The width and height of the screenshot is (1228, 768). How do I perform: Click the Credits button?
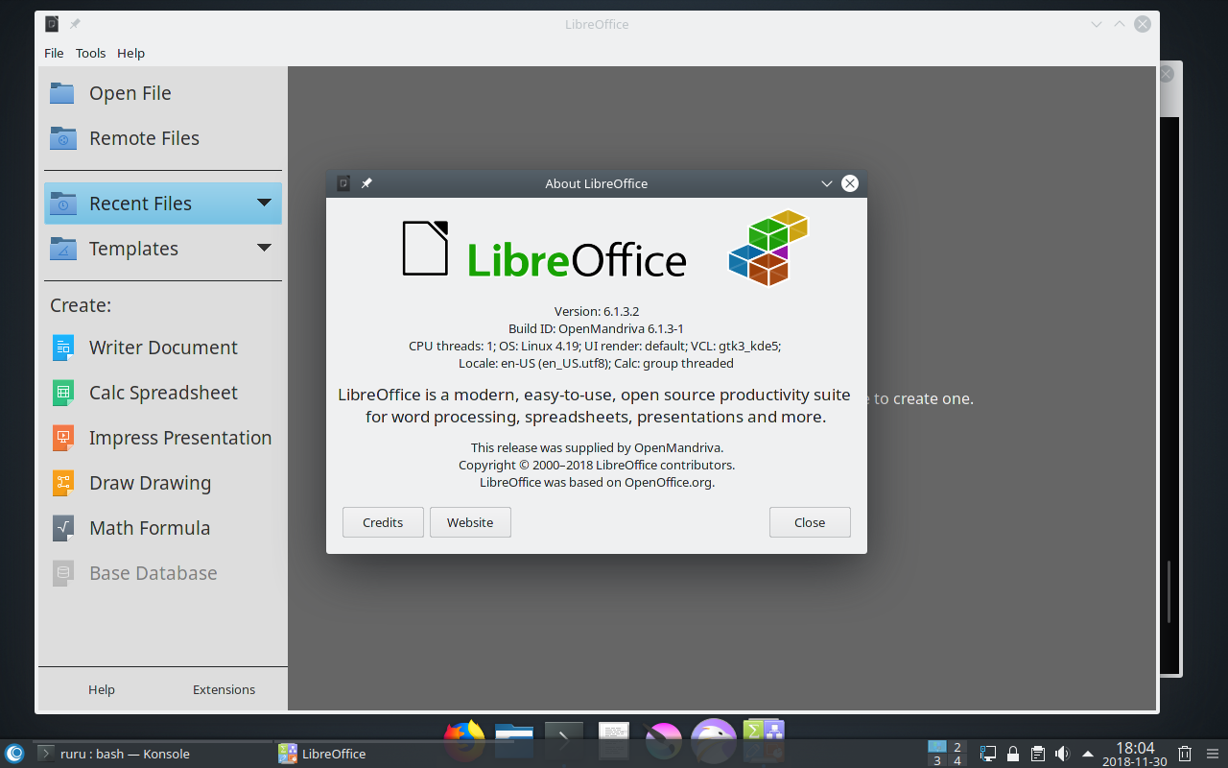click(x=383, y=522)
